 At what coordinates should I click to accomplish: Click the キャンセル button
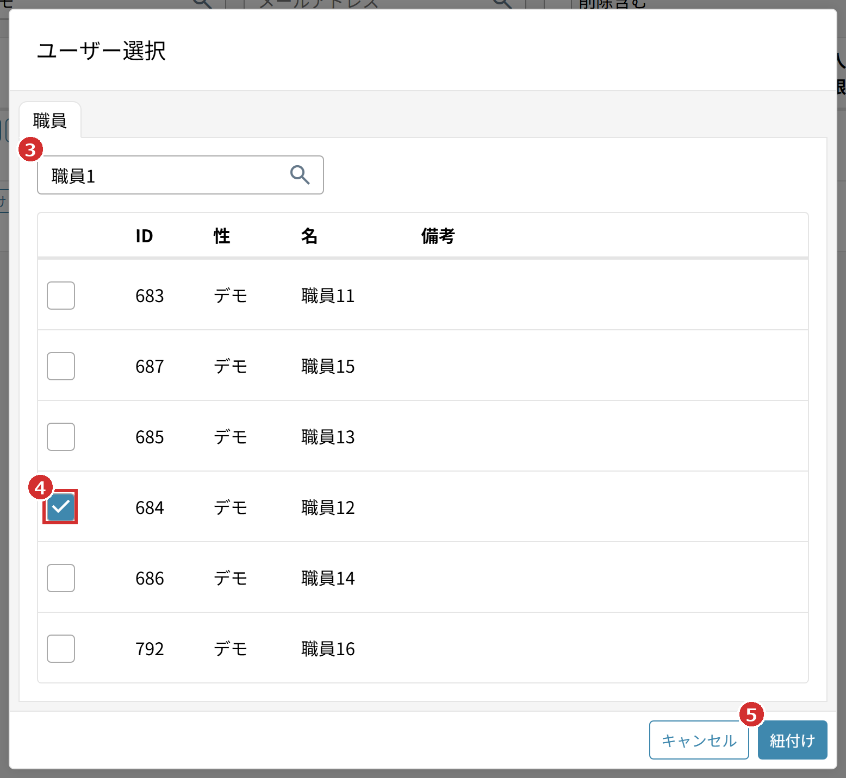699,740
